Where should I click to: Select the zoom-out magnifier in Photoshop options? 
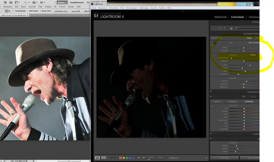(x=9, y=11)
